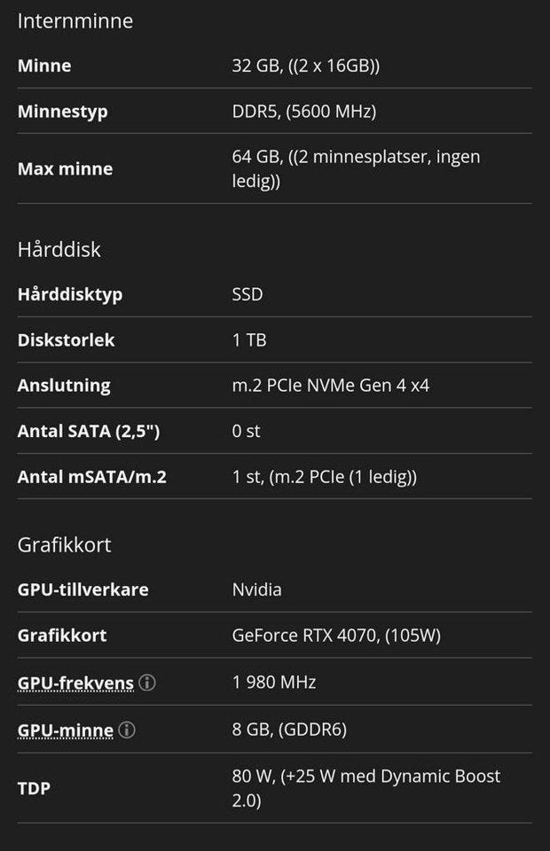Click the GeForce RTX 4070 value
550x851 pixels.
336,636
